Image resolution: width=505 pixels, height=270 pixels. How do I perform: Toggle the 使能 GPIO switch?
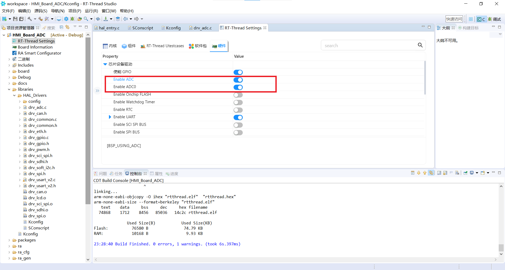(238, 72)
